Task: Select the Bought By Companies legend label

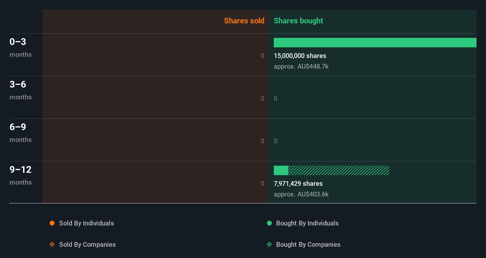Action: click(x=308, y=245)
